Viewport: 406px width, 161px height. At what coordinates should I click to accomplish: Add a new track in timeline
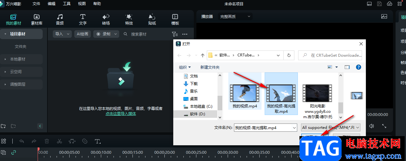[3, 152]
